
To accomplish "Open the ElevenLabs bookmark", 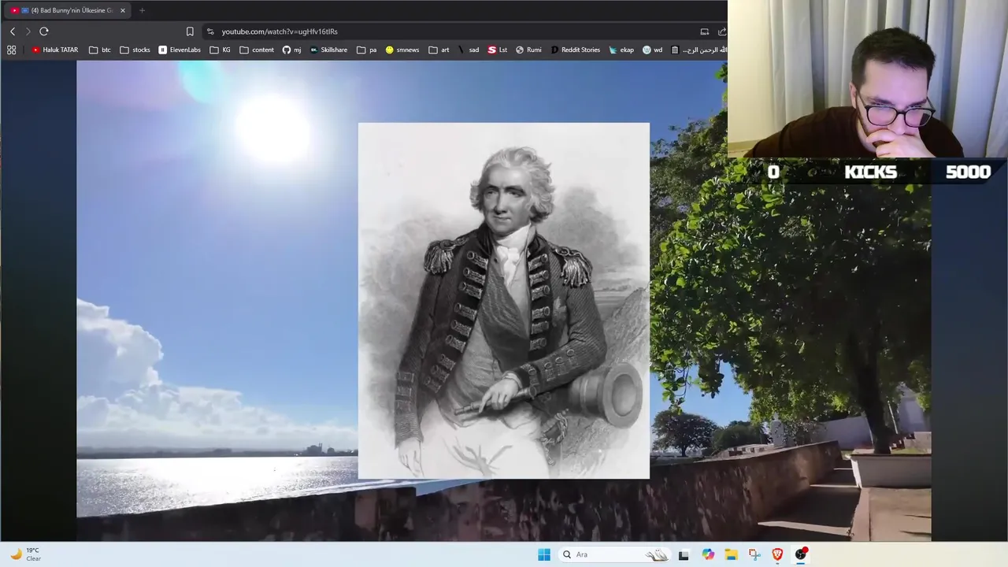I will coord(180,50).
